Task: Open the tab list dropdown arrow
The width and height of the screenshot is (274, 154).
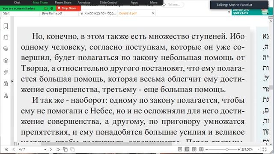Action: pyautogui.click(x=229, y=12)
